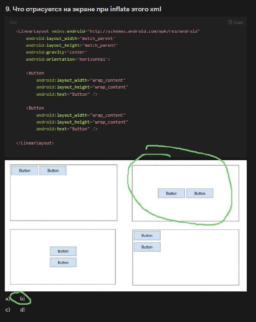Click the XML language label of the code block
The width and height of the screenshot is (256, 322).
[13, 23]
